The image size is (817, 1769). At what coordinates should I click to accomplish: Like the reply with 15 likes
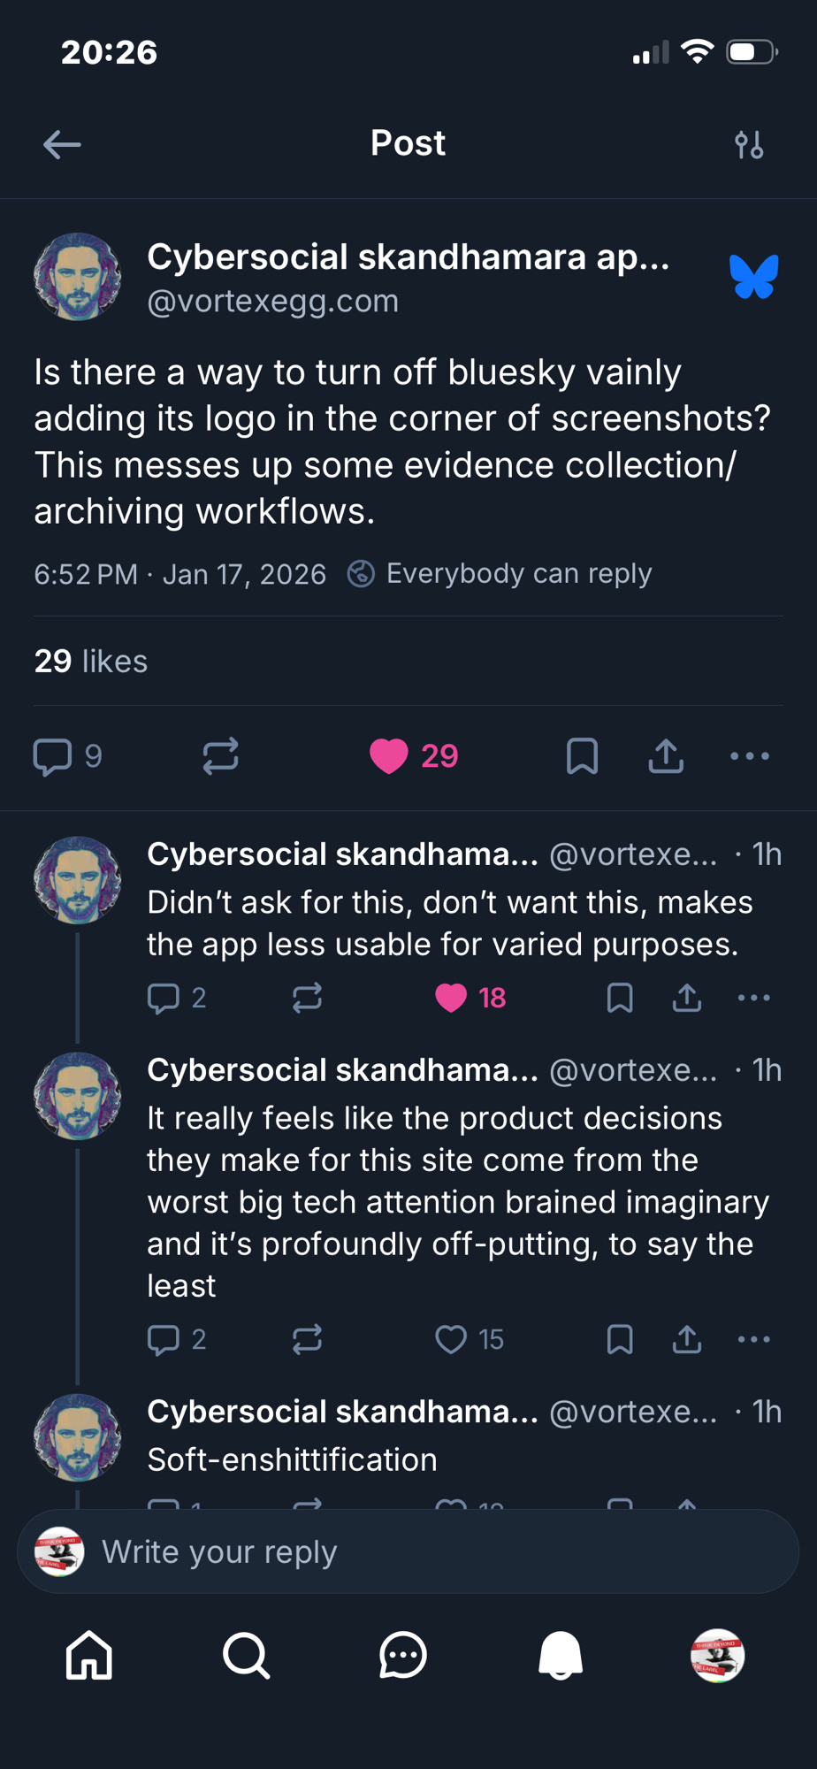(x=451, y=1339)
